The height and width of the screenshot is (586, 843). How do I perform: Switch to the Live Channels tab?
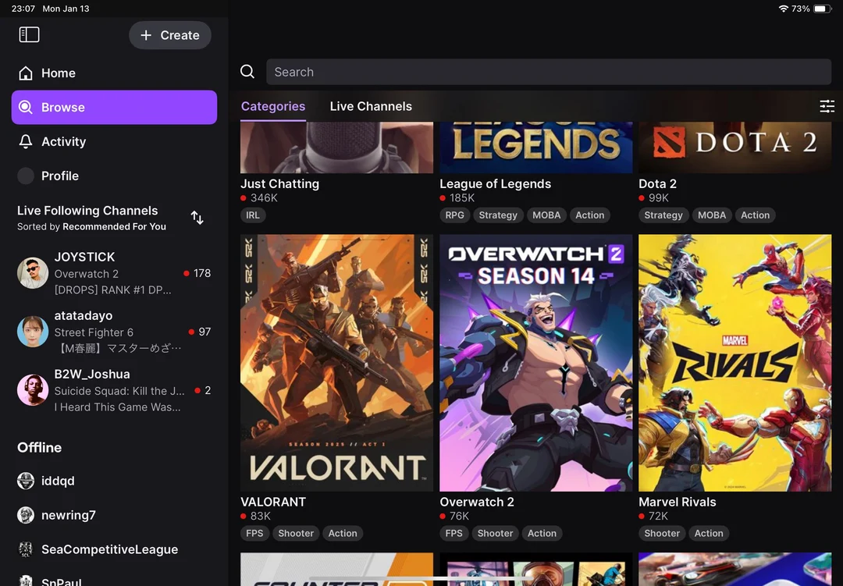371,106
